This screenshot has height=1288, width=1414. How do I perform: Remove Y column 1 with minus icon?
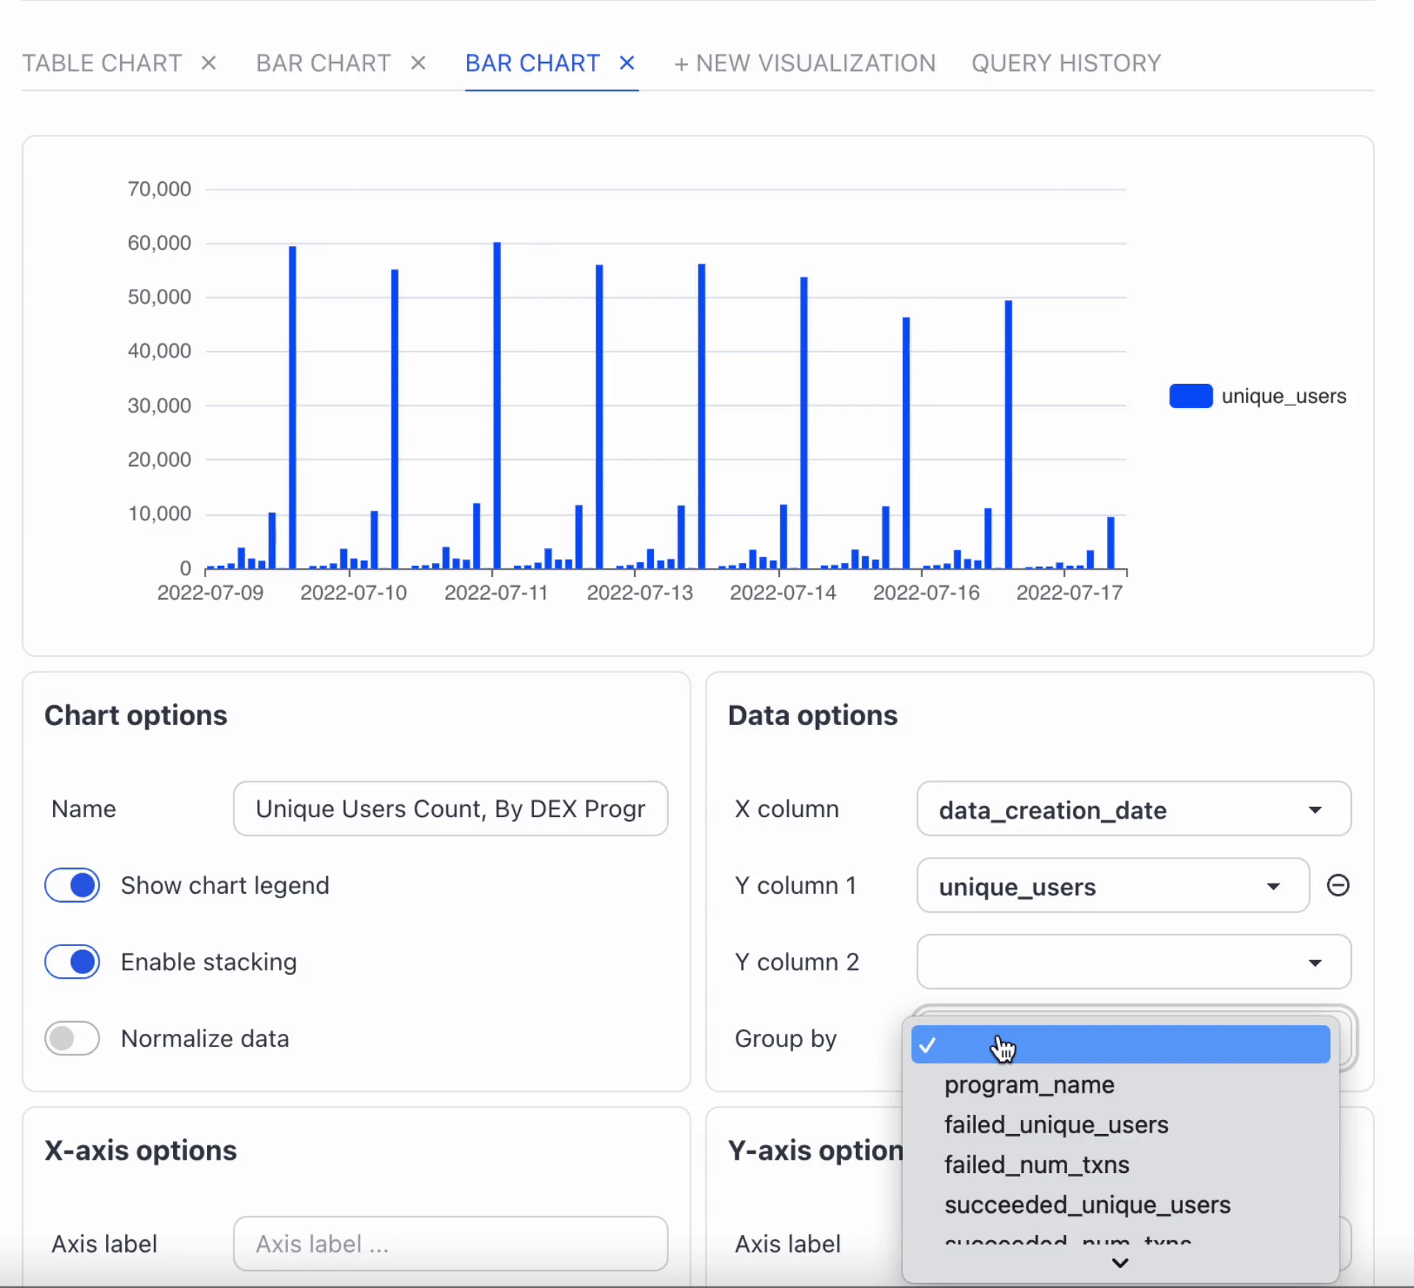[x=1337, y=885]
